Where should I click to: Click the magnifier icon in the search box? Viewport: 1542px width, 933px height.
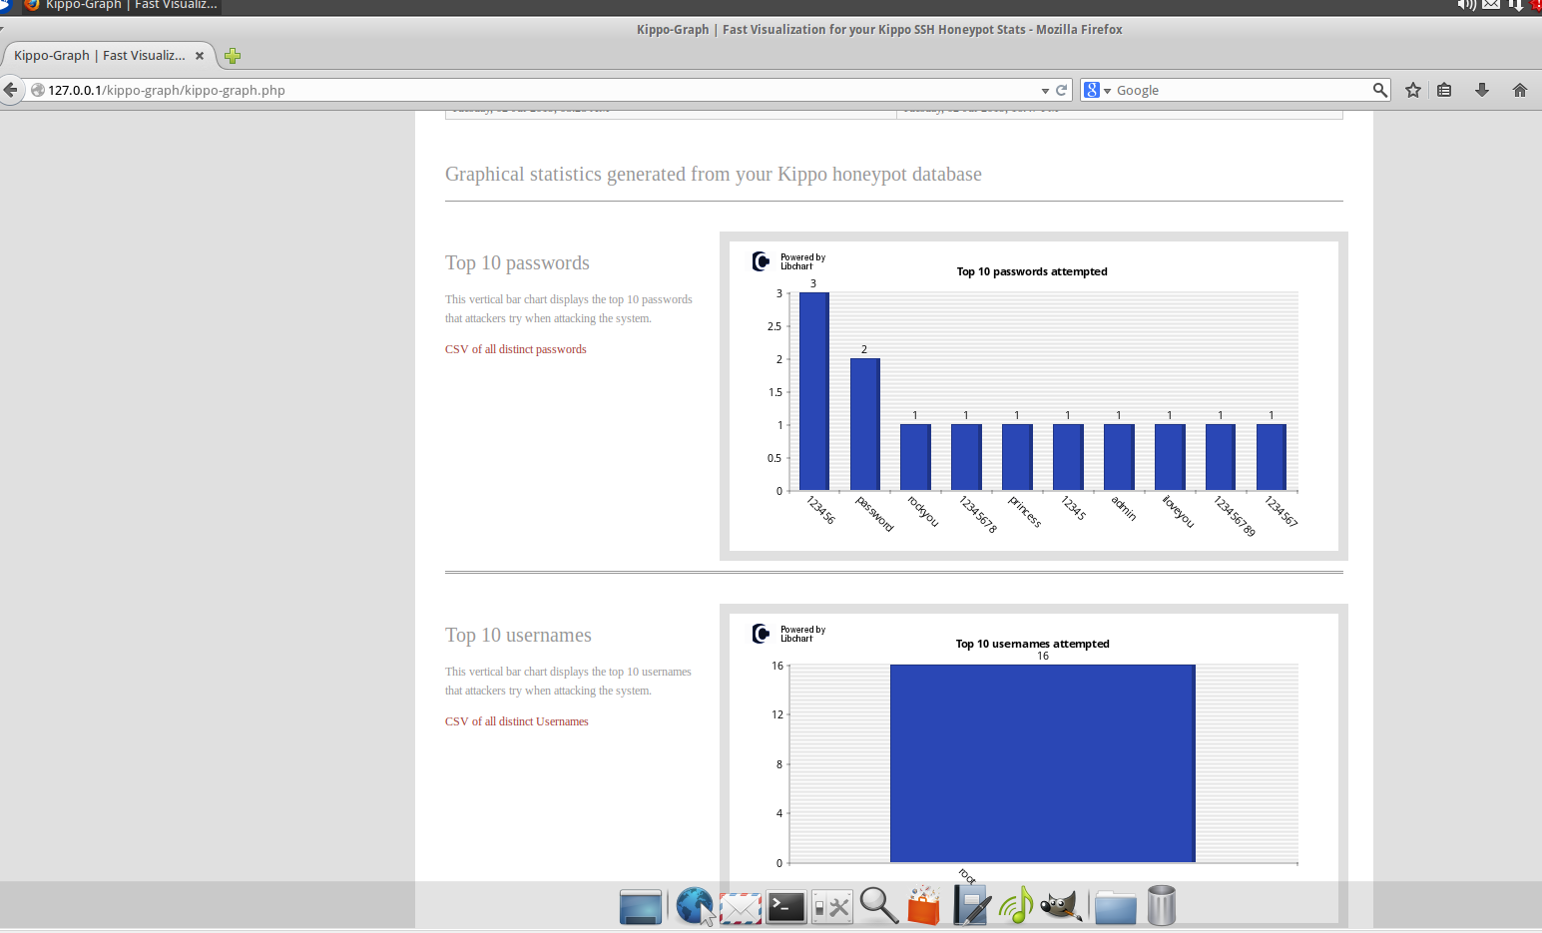pos(1379,90)
